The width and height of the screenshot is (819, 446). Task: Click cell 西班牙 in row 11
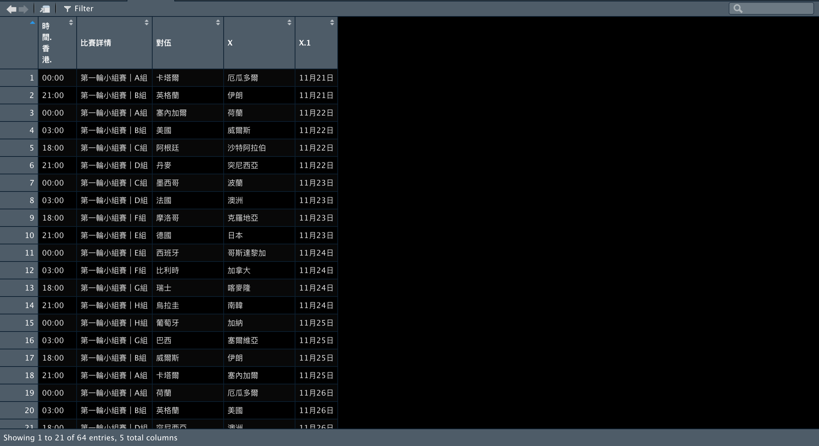click(188, 253)
